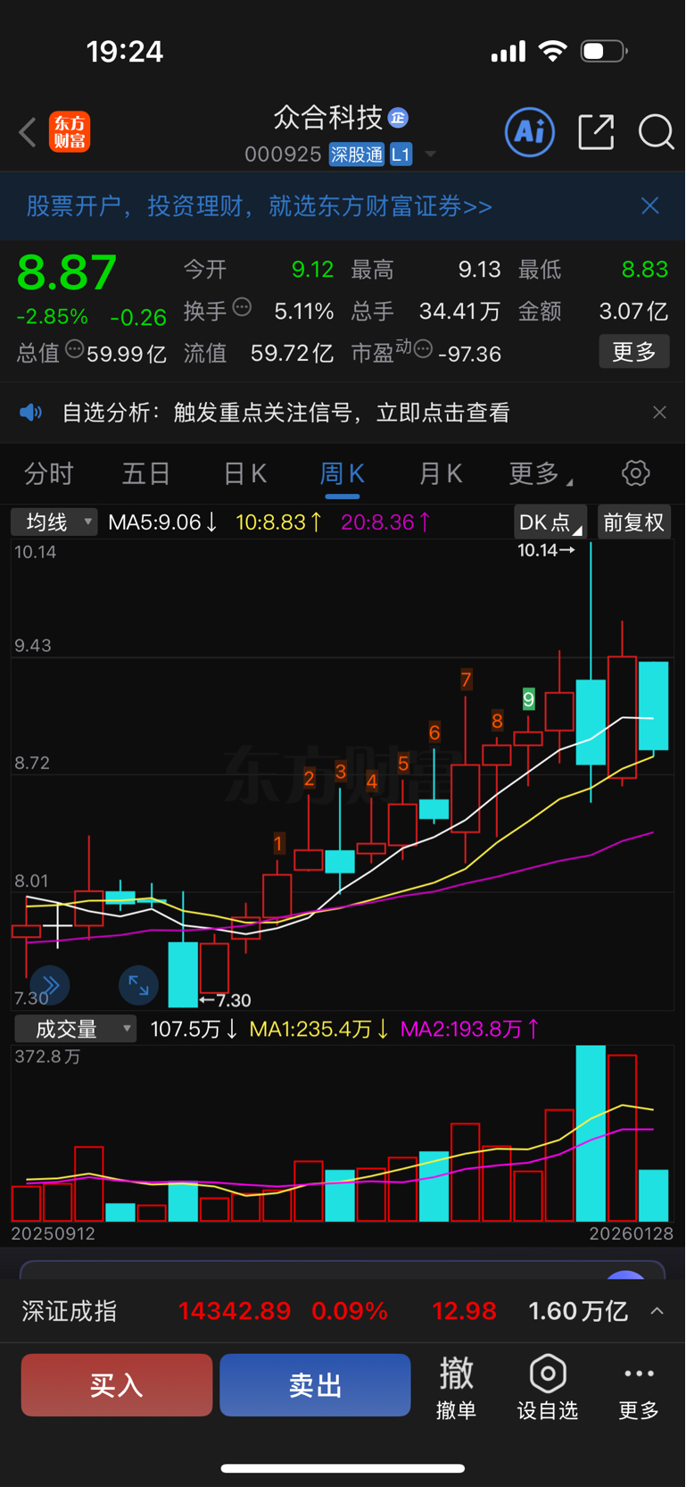This screenshot has width=686, height=1487.
Task: Tap the share export icon
Action: point(596,132)
